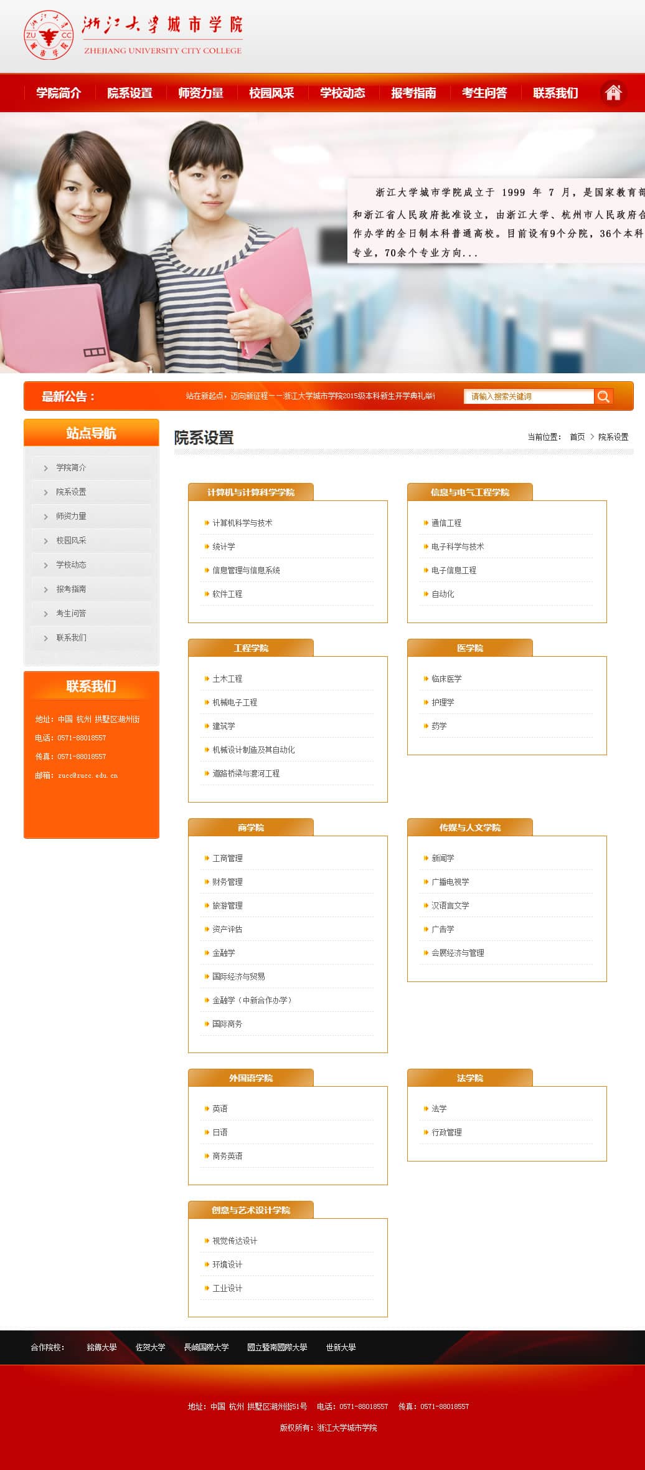Select 校园风采 in the sidebar navigation
The height and width of the screenshot is (1470, 645).
point(71,540)
